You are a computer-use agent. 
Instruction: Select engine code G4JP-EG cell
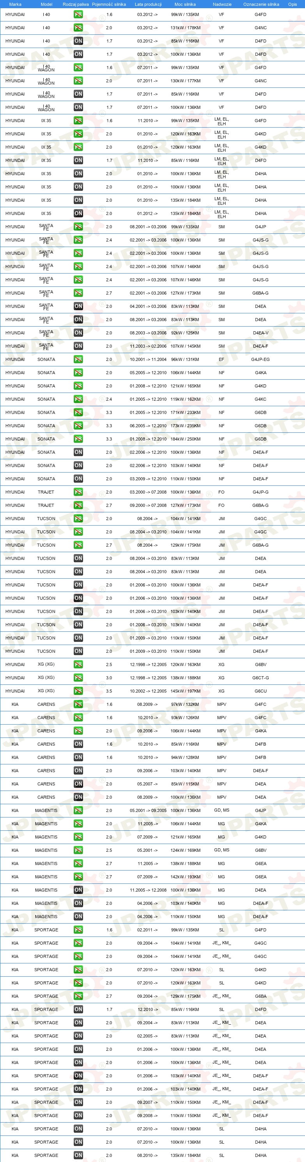tap(260, 359)
